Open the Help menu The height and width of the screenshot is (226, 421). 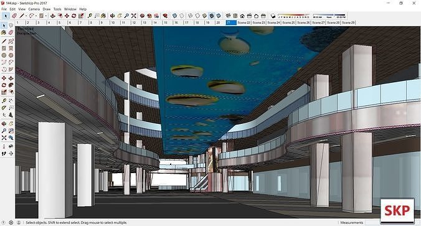click(x=83, y=9)
